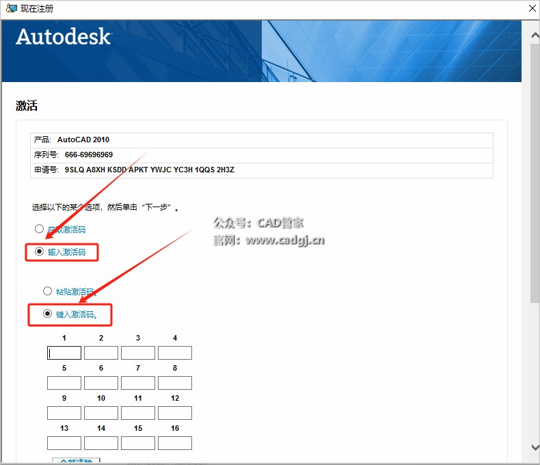Click the 激活 heading

click(x=27, y=105)
